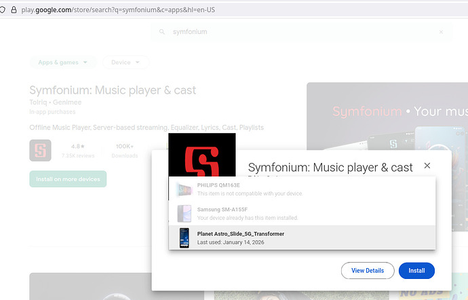Click the Symfonium red S logo in dialog
The image size is (468, 300).
point(201,155)
